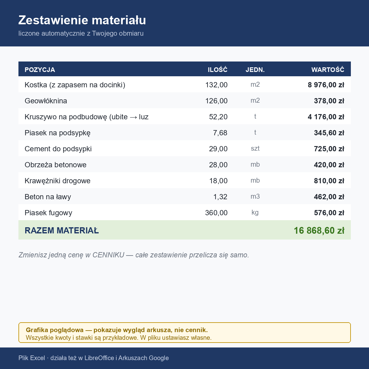The width and height of the screenshot is (369, 369).
Task: Click the Kruszywo na podbudowę row
Action: pyautogui.click(x=184, y=117)
